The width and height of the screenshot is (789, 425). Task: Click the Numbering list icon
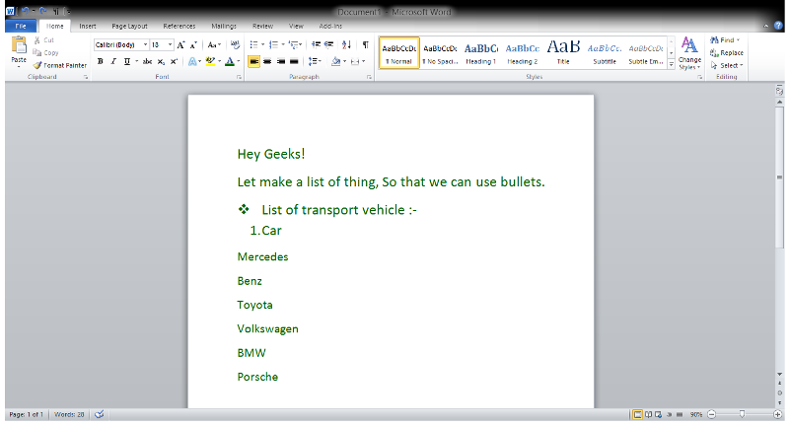point(274,45)
